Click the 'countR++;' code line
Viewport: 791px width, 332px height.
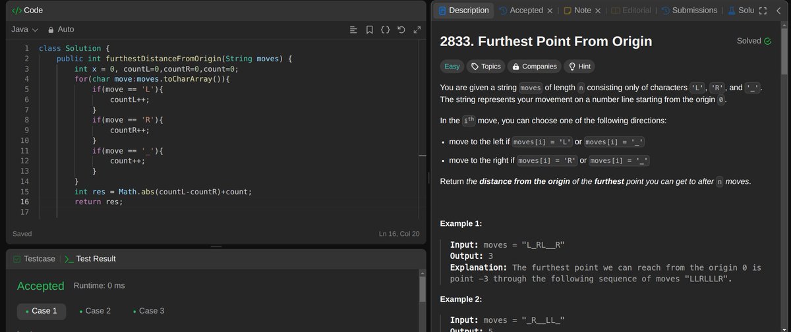click(130, 130)
